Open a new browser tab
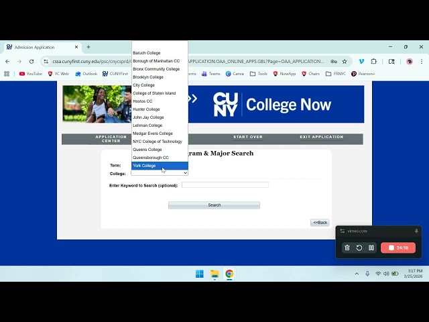This screenshot has width=429, height=322. [88, 47]
